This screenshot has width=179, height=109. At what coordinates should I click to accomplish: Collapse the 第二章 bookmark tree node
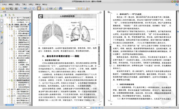click(x=5, y=24)
